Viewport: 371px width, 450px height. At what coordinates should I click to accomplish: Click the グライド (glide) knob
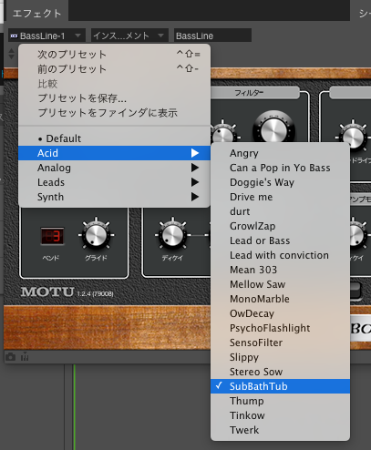pos(96,234)
